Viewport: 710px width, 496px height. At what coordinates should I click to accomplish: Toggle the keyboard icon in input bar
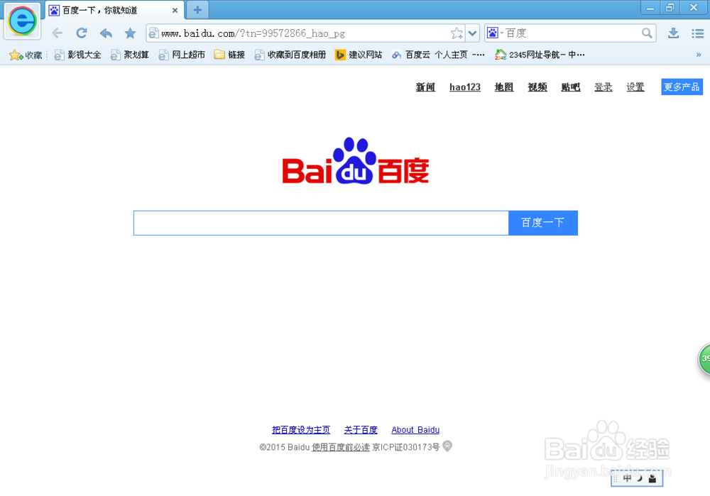click(x=652, y=478)
